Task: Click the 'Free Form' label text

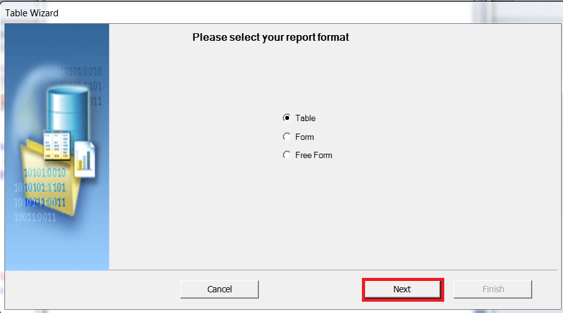Action: click(314, 155)
